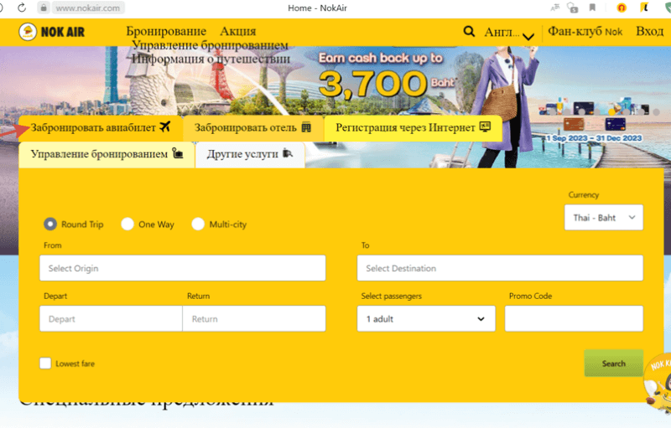
Task: Bookmark this page with the bookmark icon
Action: pos(592,8)
